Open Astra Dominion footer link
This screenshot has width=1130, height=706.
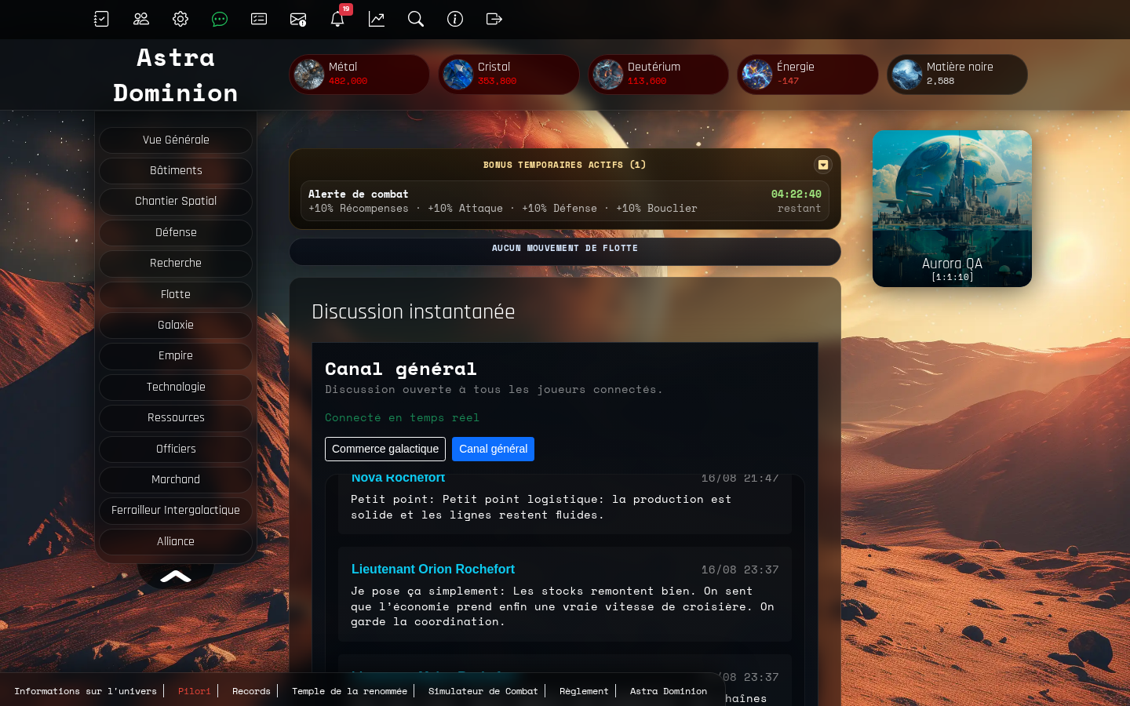point(669,691)
